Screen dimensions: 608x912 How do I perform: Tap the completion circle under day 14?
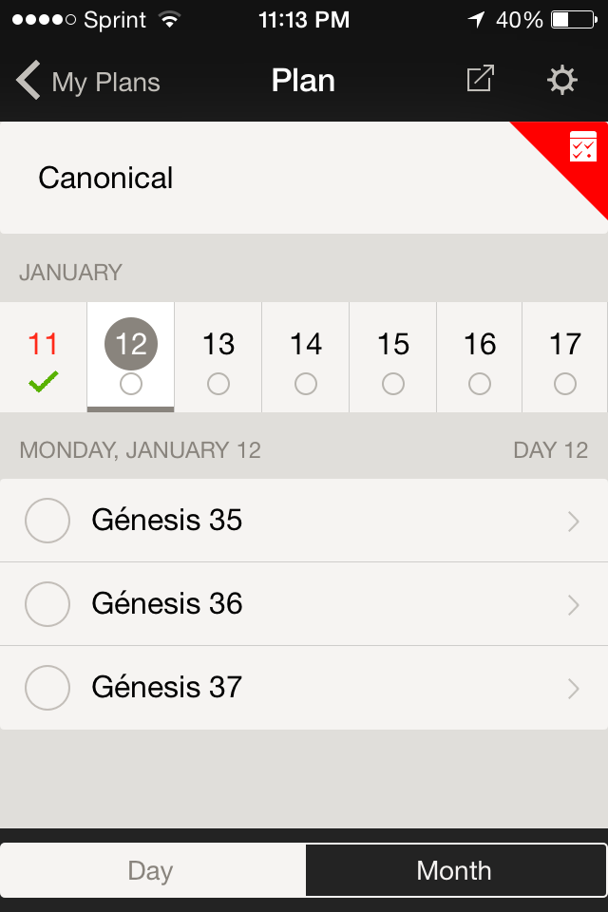pos(306,384)
